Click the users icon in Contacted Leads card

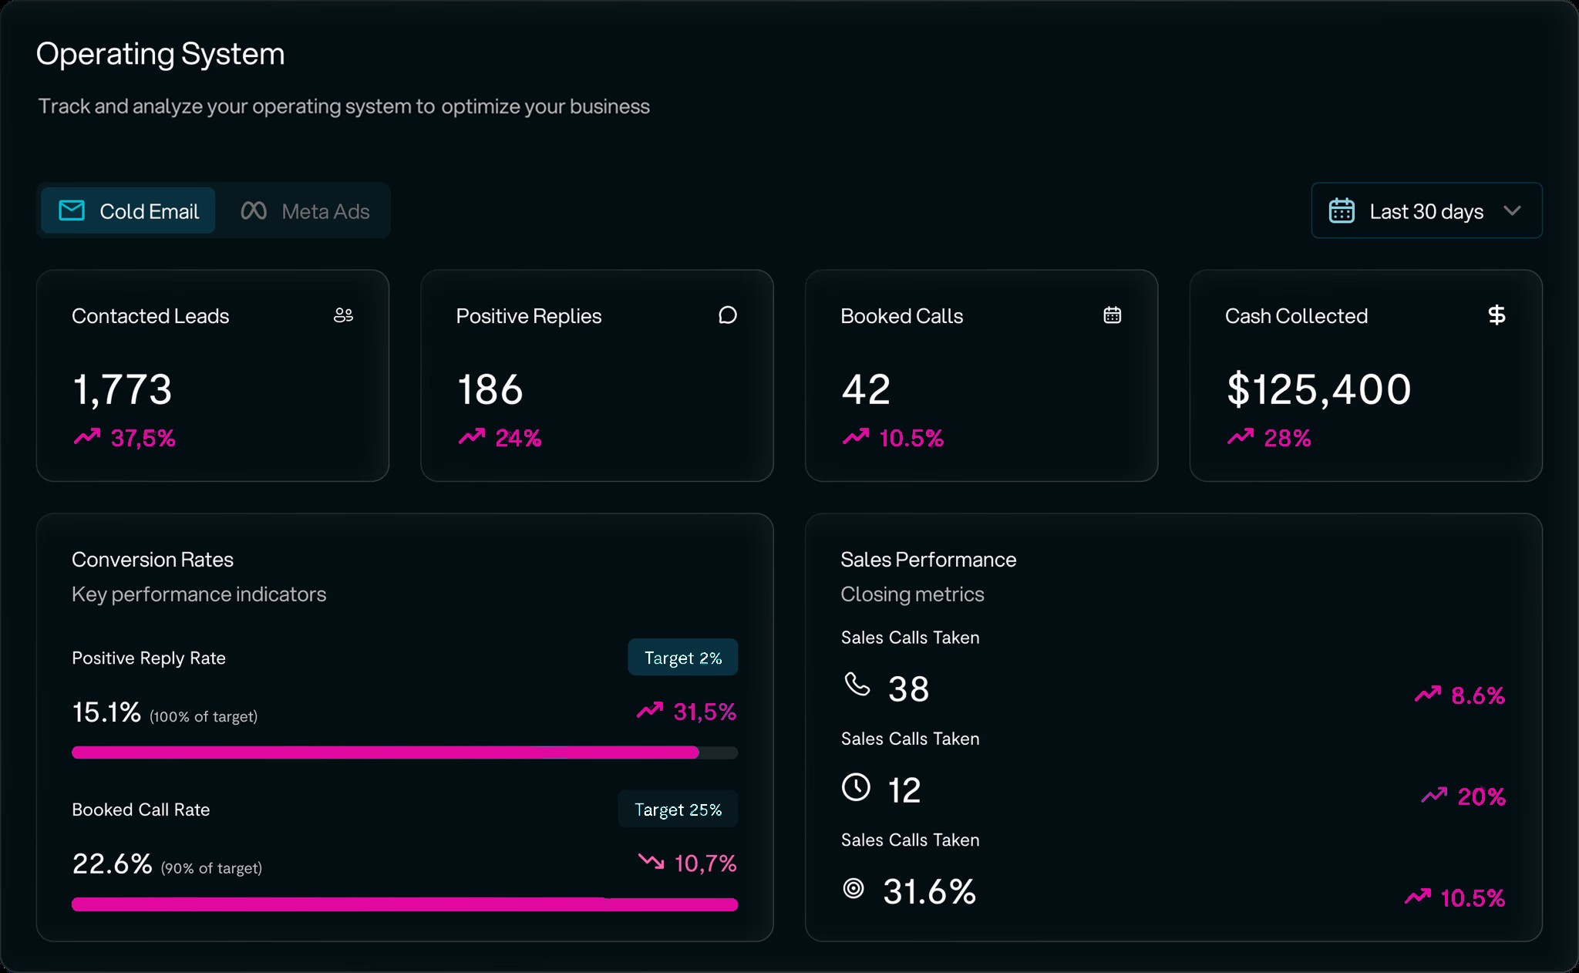click(343, 315)
